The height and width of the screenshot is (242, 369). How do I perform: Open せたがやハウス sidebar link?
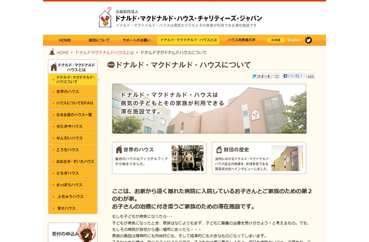tap(73, 126)
